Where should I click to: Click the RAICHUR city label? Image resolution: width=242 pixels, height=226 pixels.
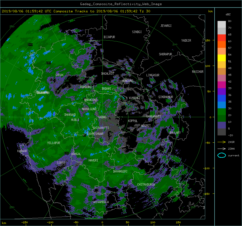198,72
